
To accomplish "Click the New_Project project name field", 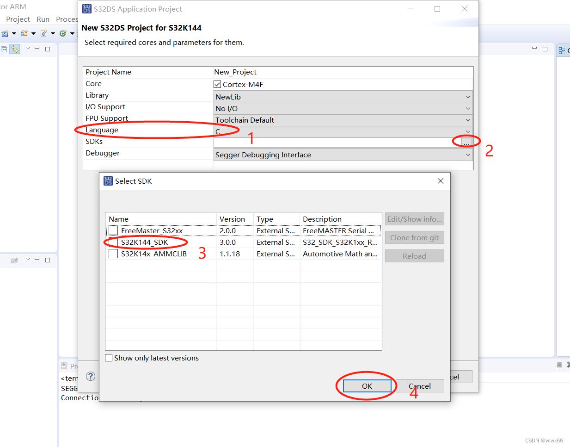I will [343, 72].
